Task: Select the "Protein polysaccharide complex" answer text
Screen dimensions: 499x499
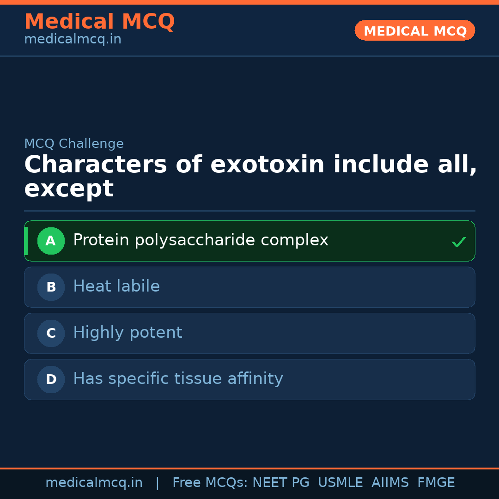Action: tap(201, 240)
